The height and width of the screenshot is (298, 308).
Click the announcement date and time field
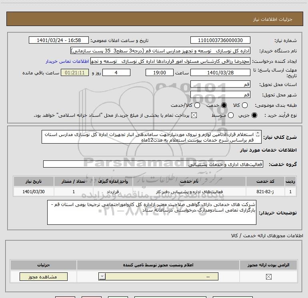(x=59, y=40)
